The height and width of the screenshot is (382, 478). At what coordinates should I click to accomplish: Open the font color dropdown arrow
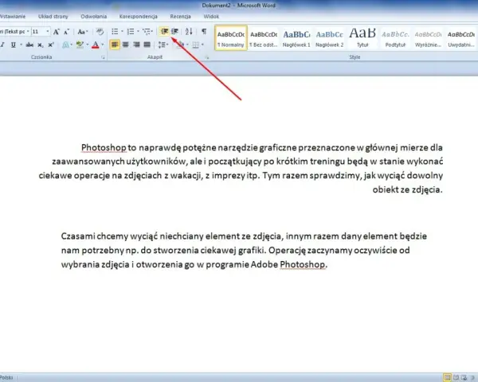point(103,45)
